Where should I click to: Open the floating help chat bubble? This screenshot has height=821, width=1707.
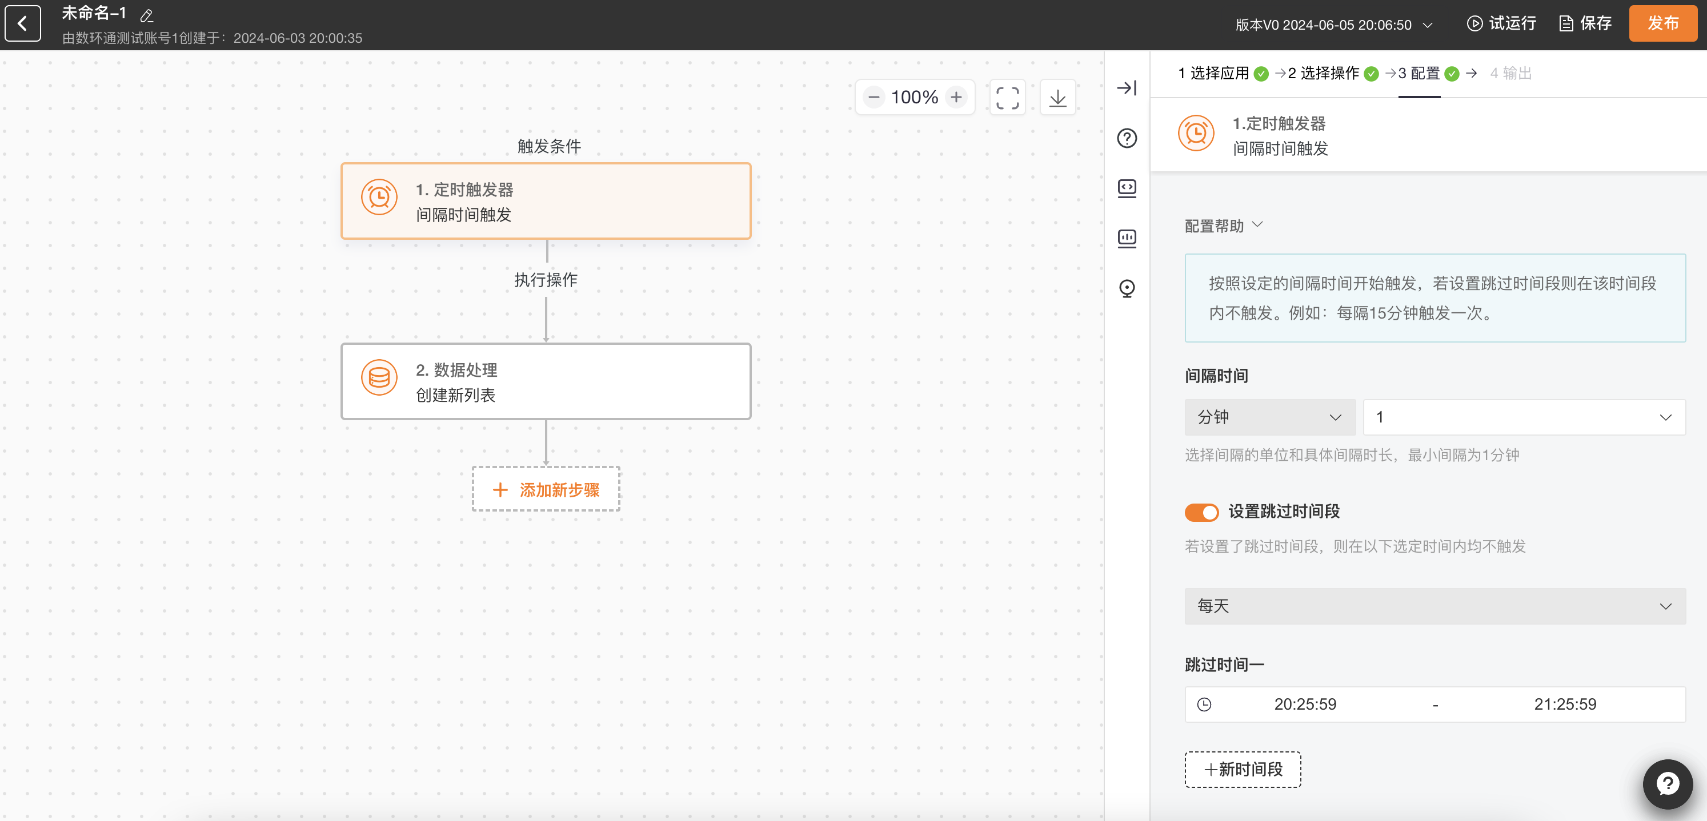[1667, 784]
